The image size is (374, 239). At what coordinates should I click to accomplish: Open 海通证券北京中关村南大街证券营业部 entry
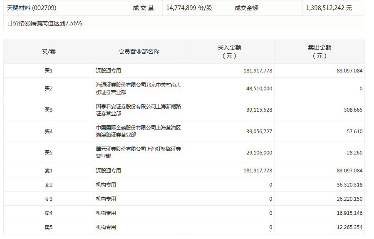click(x=139, y=88)
